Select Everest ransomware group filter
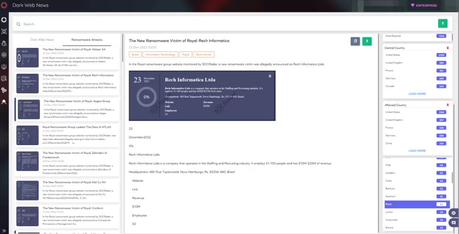The image size is (459, 234). pyautogui.click(x=418, y=228)
